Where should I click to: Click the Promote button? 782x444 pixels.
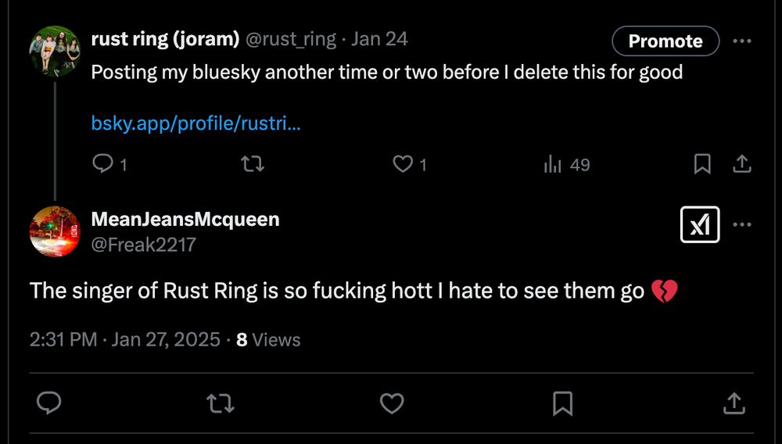[x=665, y=41]
